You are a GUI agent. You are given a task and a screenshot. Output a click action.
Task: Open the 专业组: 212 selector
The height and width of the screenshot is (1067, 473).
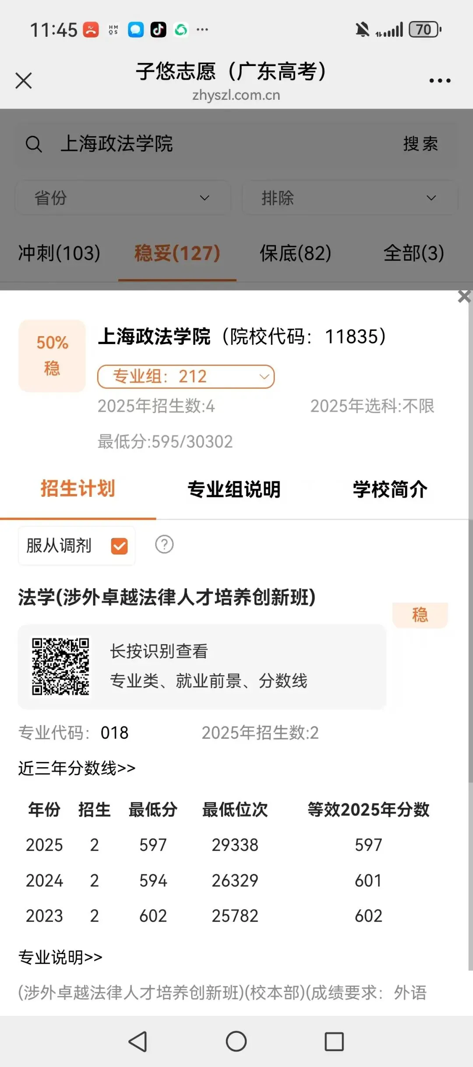186,376
